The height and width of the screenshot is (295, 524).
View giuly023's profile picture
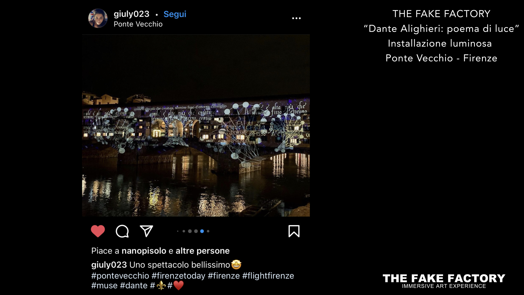pyautogui.click(x=98, y=18)
